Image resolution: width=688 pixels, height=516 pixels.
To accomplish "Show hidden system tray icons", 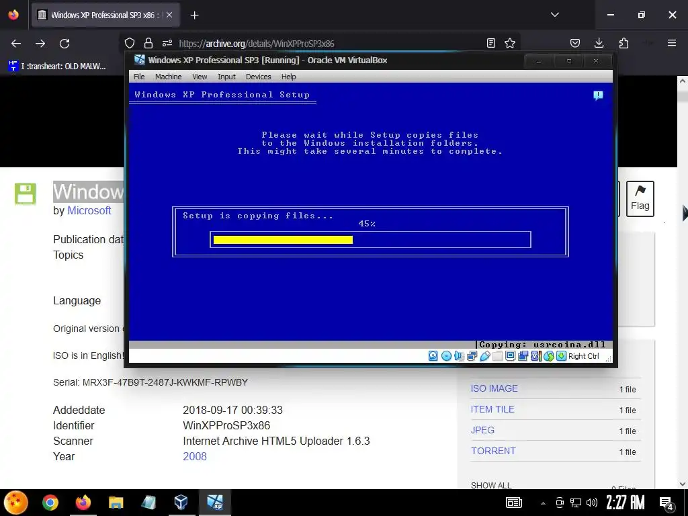I will tap(543, 503).
